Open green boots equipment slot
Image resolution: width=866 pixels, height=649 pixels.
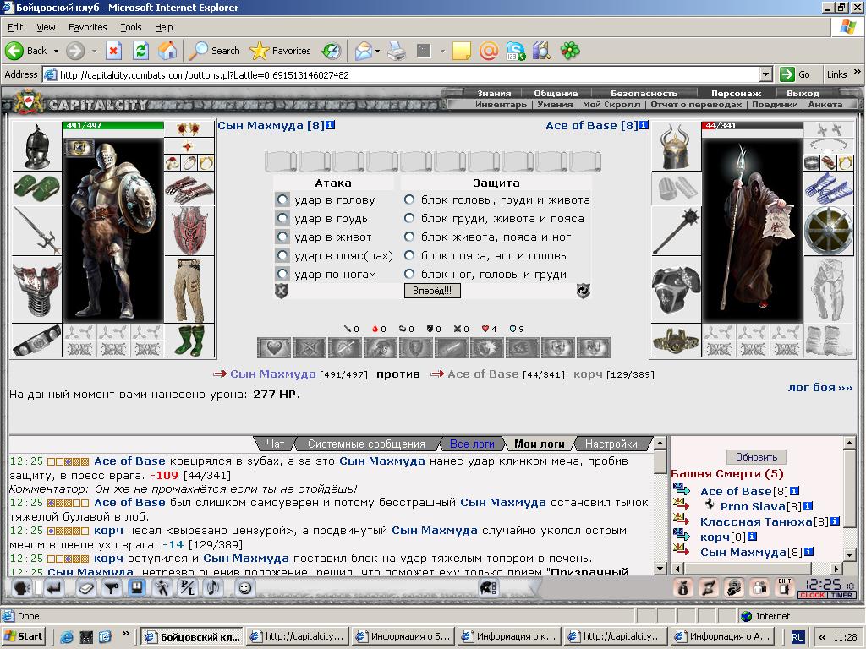[189, 340]
